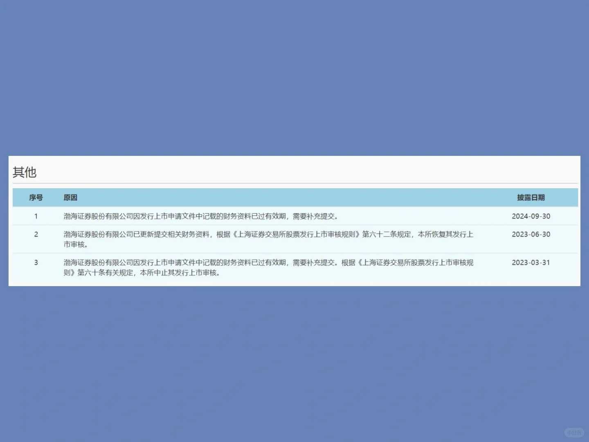Viewport: 589px width, 442px height.
Task: Select row number 3 cell
Action: pyautogui.click(x=36, y=263)
